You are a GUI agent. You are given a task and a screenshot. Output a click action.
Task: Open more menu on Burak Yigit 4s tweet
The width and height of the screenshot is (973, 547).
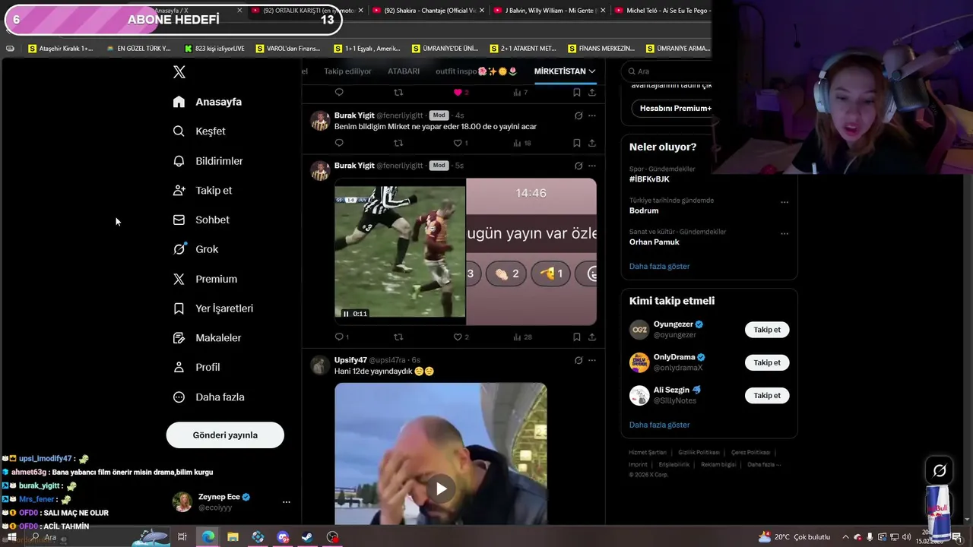coord(592,115)
